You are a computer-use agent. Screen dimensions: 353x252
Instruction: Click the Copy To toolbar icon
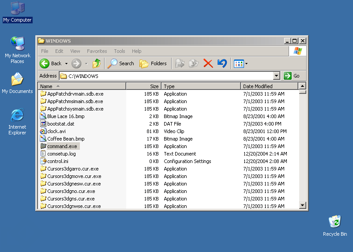194,63
